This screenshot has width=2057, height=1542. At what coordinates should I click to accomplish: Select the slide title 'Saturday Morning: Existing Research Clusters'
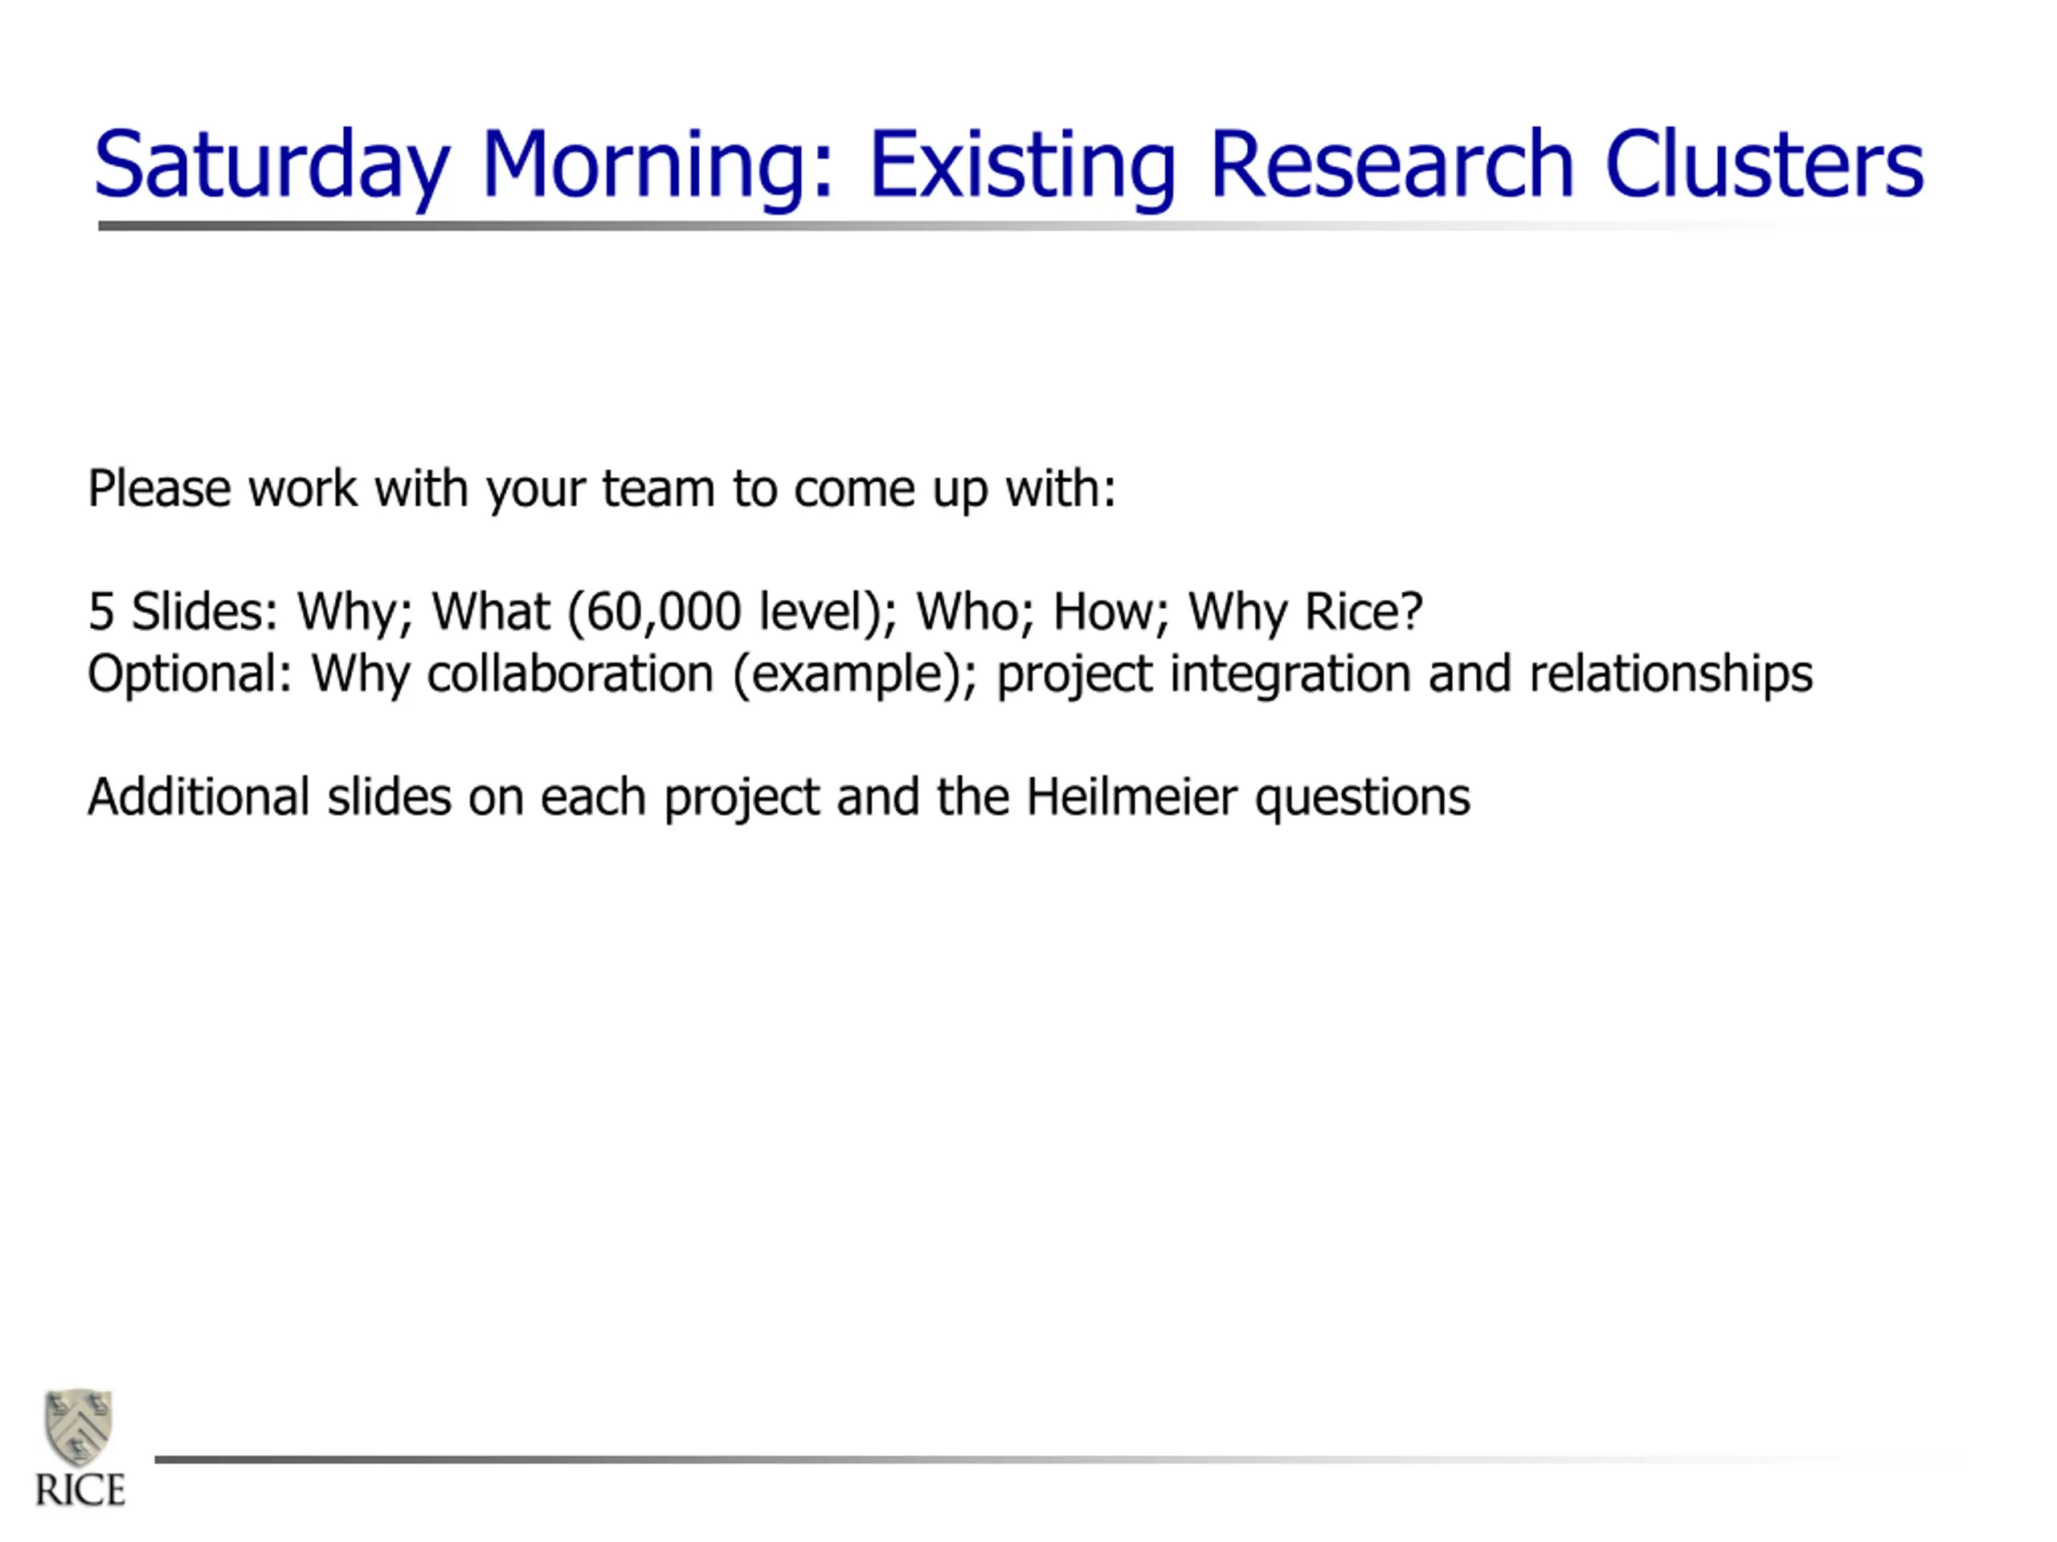(x=1009, y=166)
